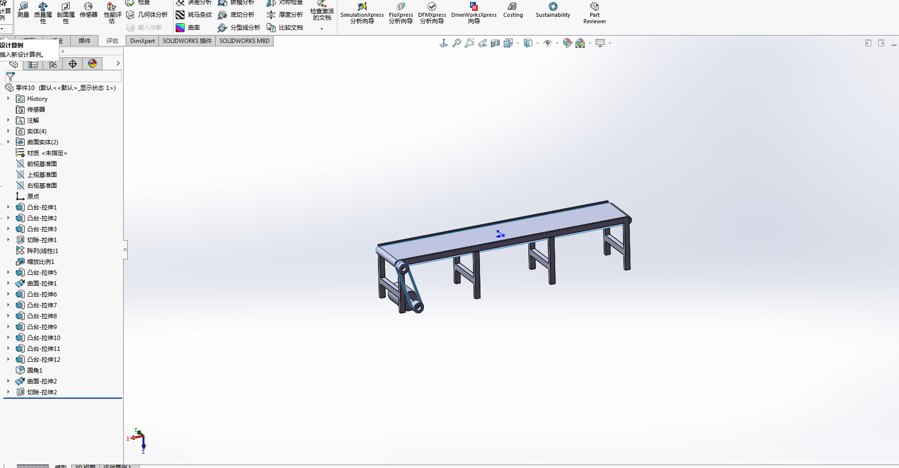Select the 前视基准面 front plane
This screenshot has height=468, width=899.
point(42,164)
